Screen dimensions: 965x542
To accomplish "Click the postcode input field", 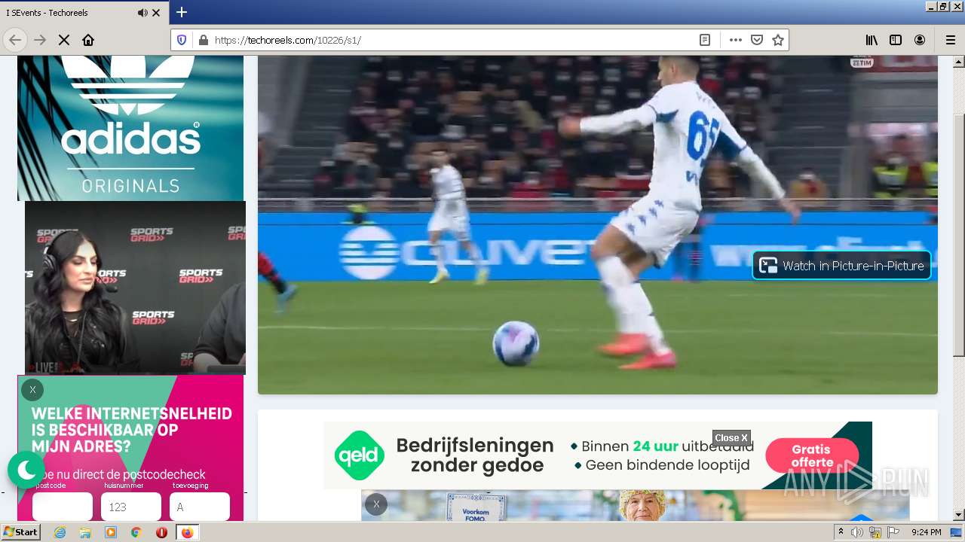I will 63,507.
